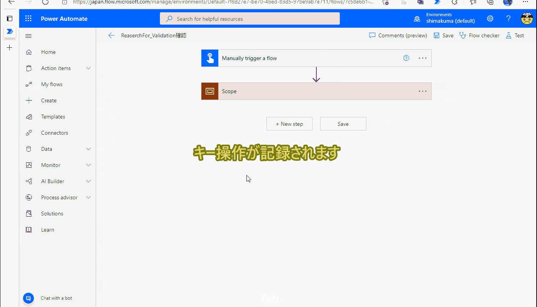
Task: Expand the Scope action card
Action: (x=316, y=91)
